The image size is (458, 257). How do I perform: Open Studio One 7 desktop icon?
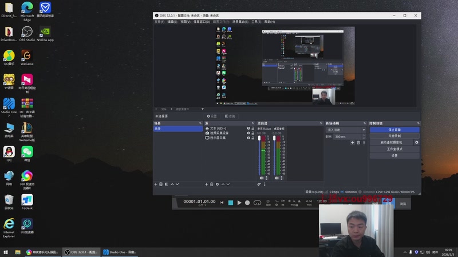click(9, 107)
